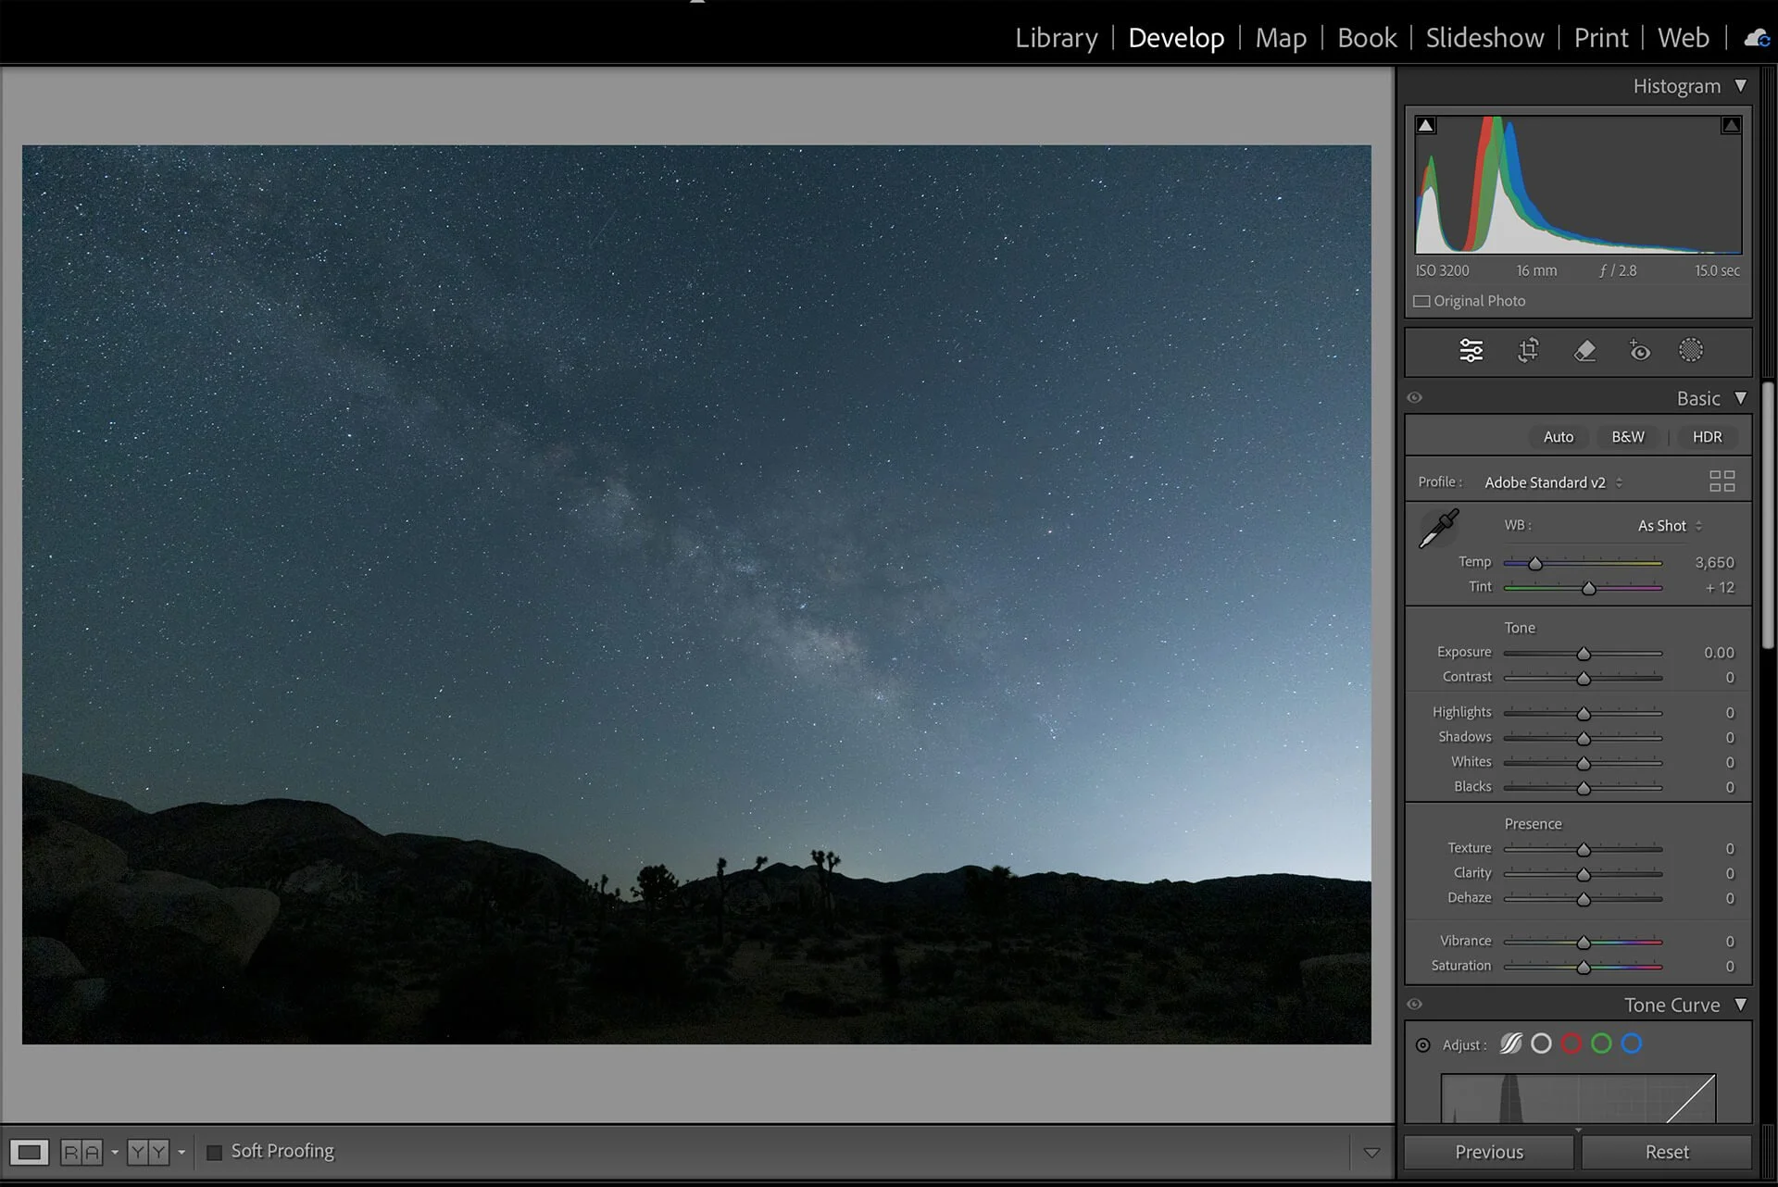Pick the White Balance eyedropper

point(1438,529)
